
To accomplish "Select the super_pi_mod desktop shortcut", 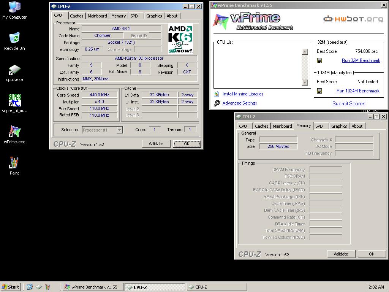I will [14, 104].
